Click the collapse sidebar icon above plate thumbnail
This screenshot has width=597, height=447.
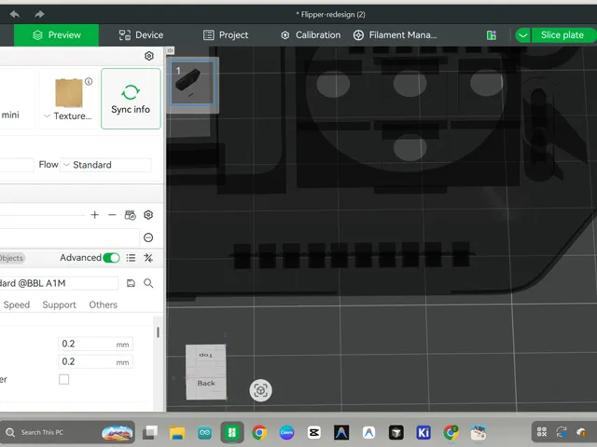pos(170,50)
